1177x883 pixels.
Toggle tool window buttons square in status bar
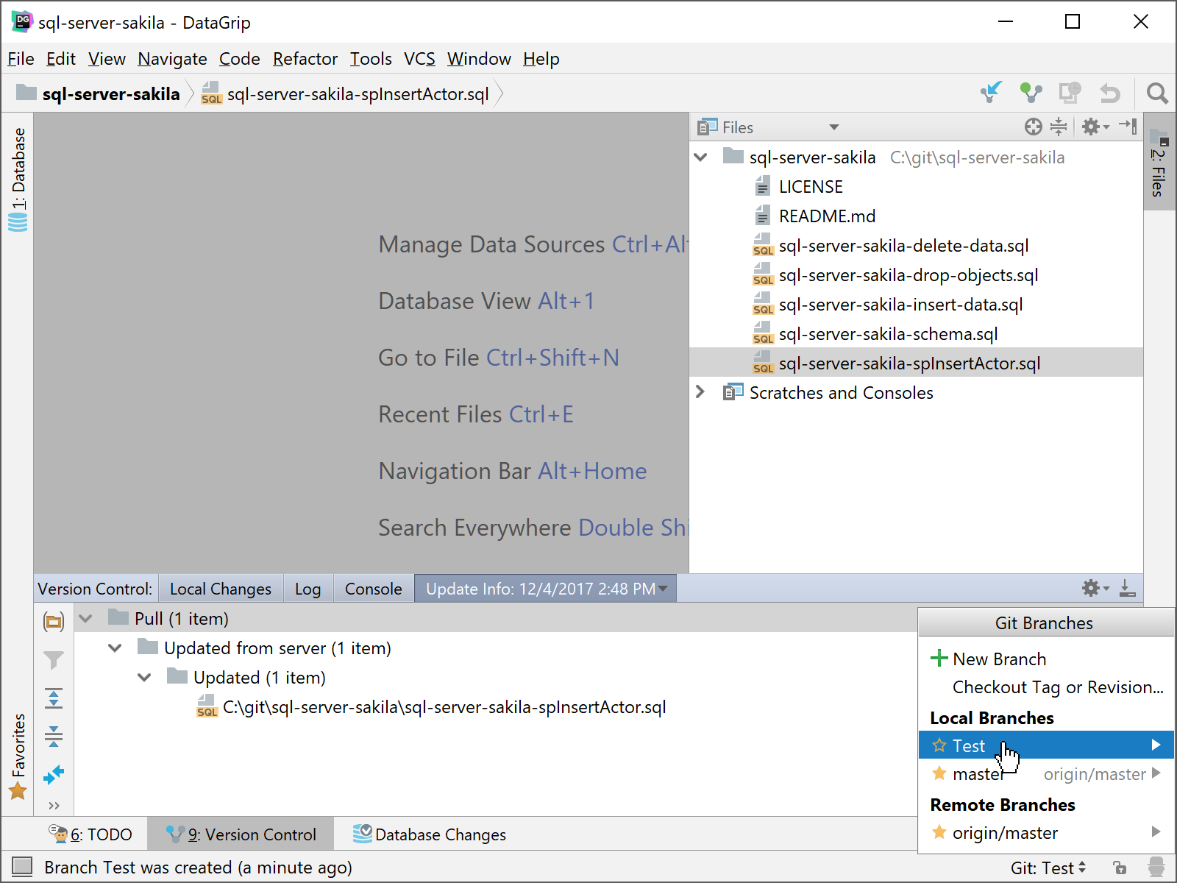coord(22,867)
